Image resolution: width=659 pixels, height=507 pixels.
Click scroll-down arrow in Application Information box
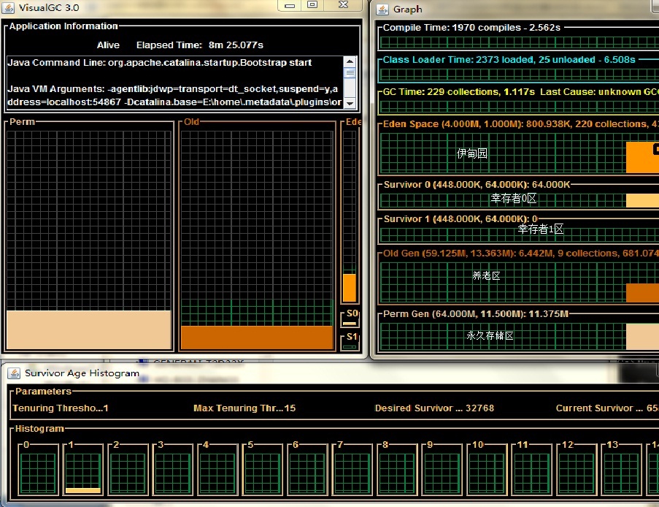tap(350, 103)
